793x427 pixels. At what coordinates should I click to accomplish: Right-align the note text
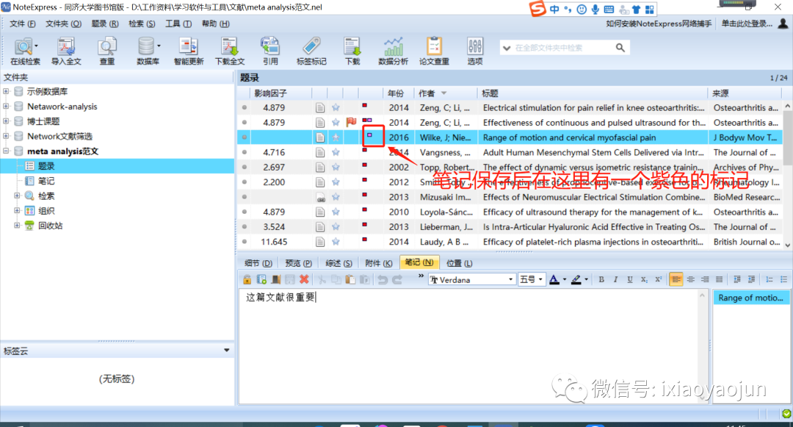[704, 279]
